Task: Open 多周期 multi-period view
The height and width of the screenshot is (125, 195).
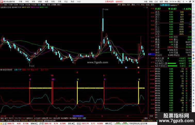Action: (x=54, y=5)
